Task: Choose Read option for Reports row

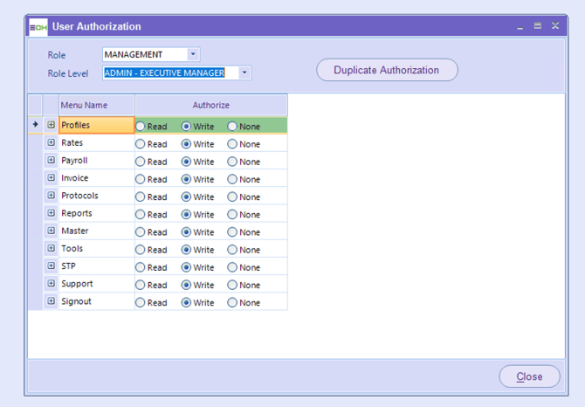Action: (141, 214)
